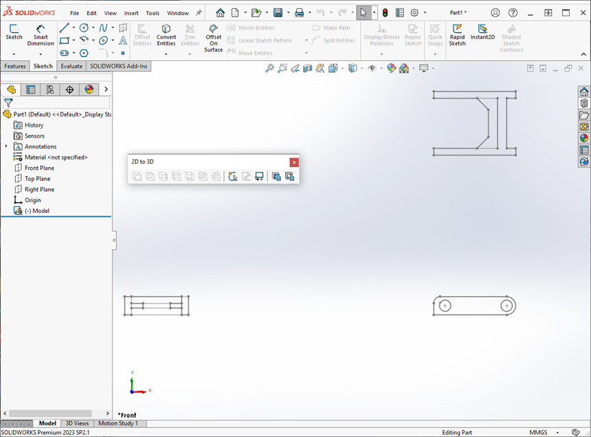Open the Edit Appearance color tool
Viewport: 591px width, 437px height.
click(x=392, y=68)
